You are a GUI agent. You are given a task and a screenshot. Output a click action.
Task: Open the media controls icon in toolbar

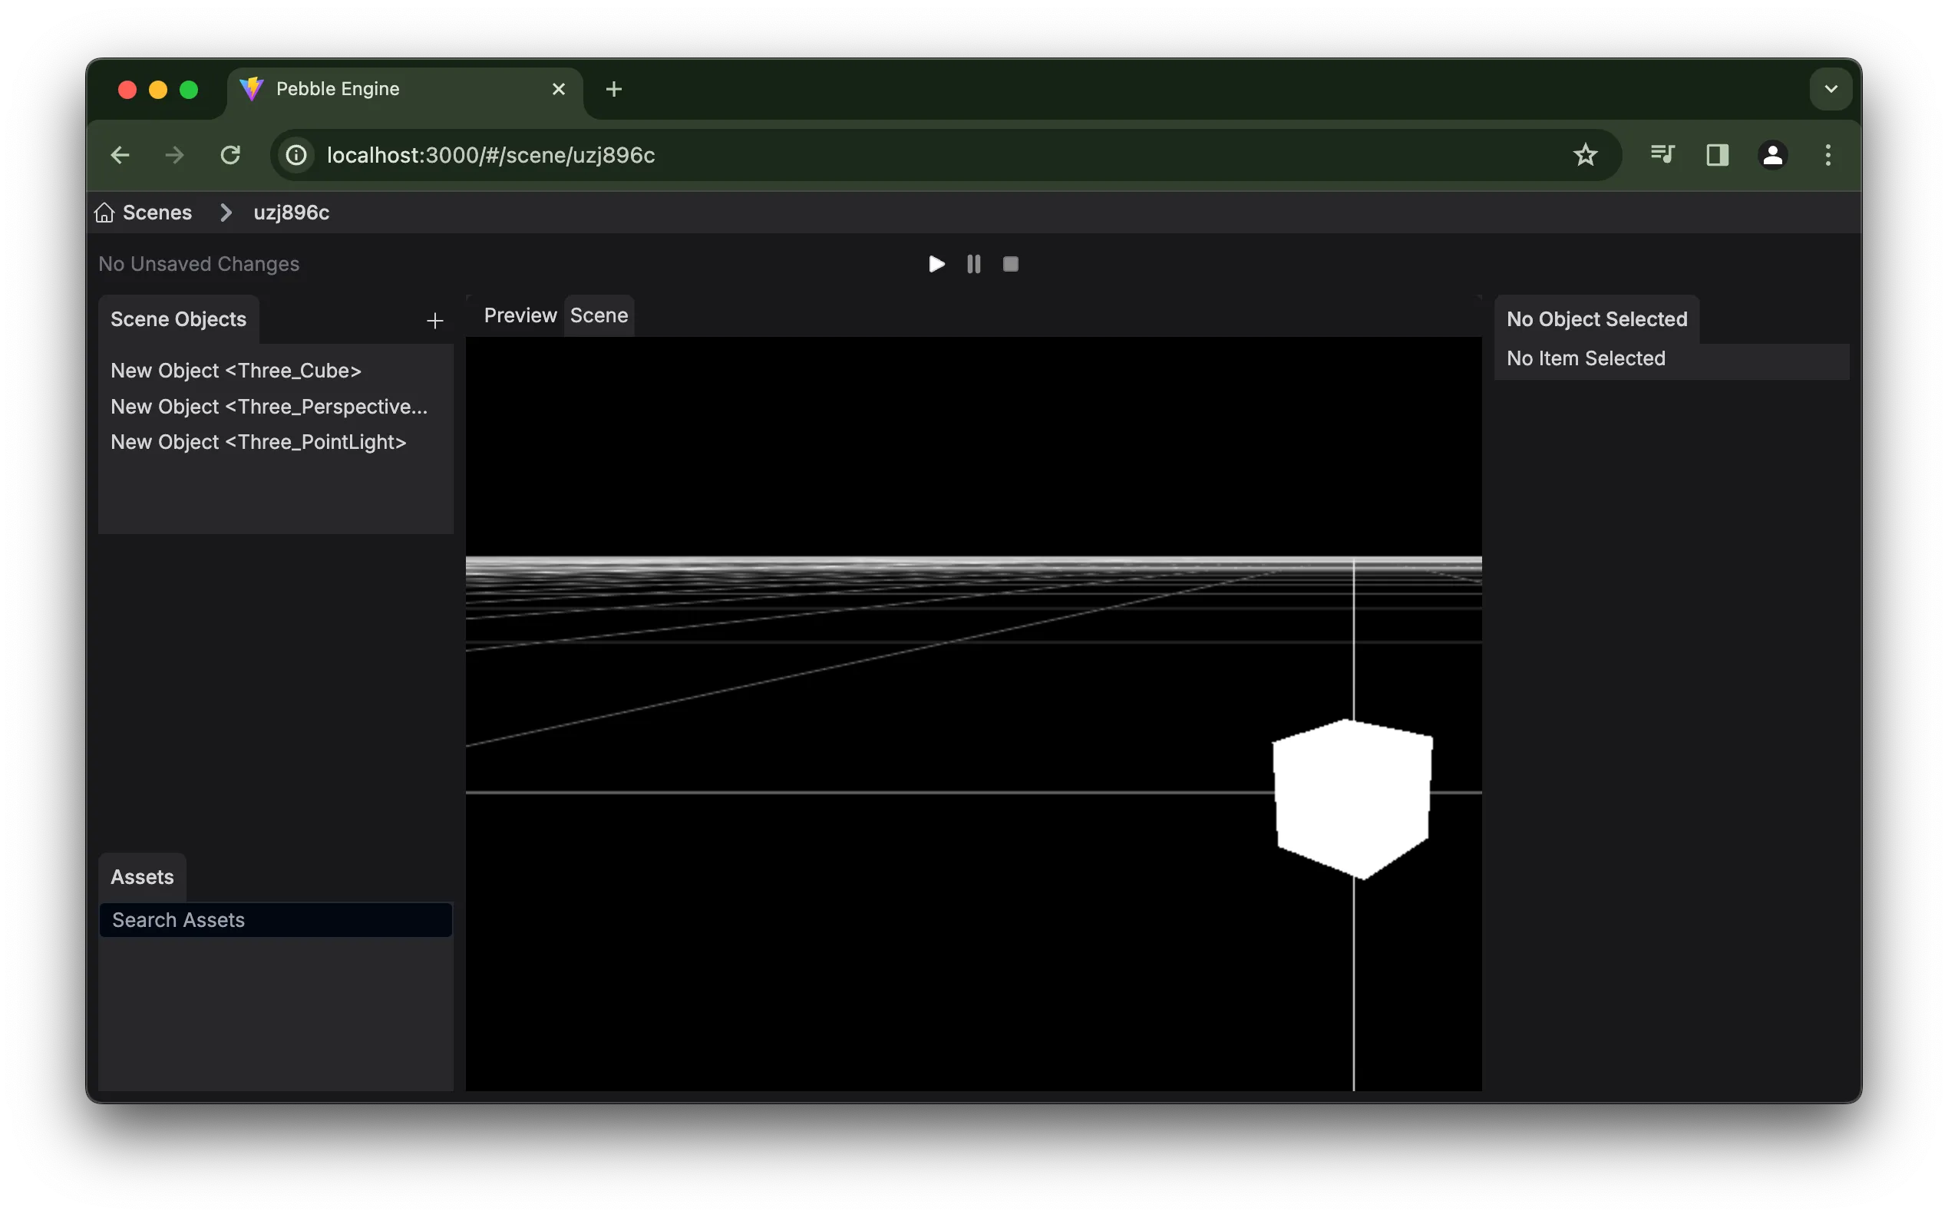coord(1662,154)
